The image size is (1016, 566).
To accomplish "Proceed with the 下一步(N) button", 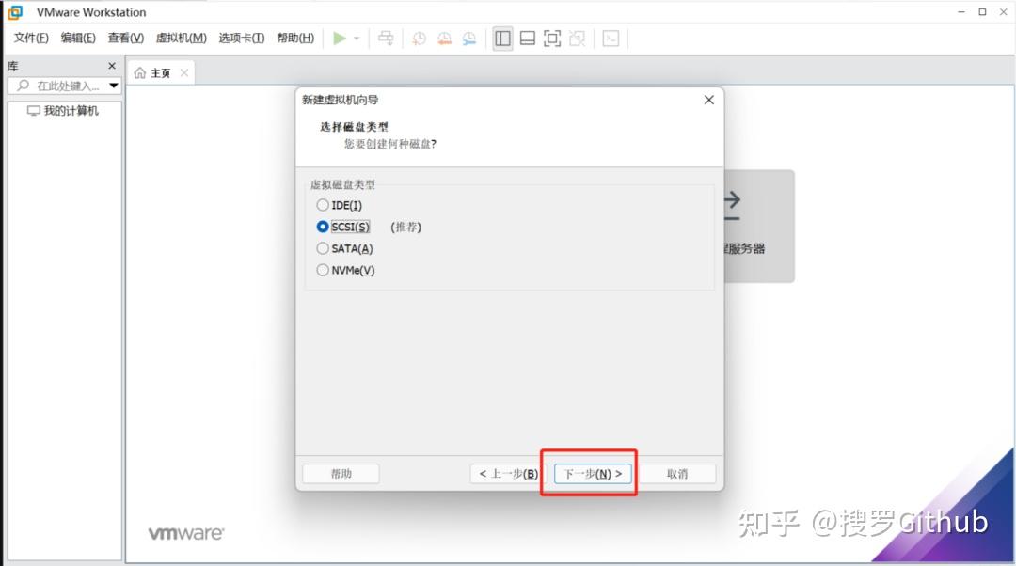I will pos(593,474).
